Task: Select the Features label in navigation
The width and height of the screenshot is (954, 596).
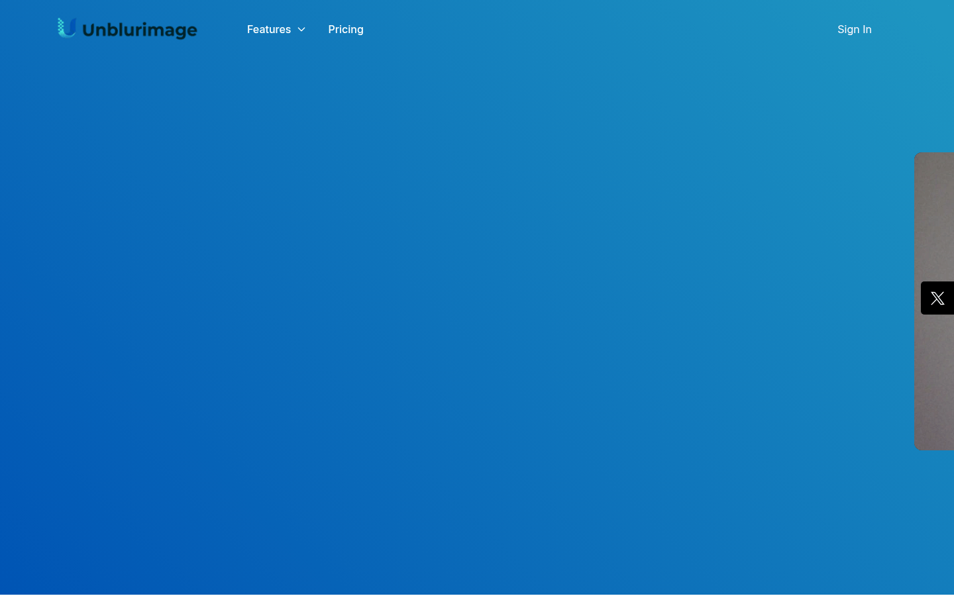Action: pos(268,29)
